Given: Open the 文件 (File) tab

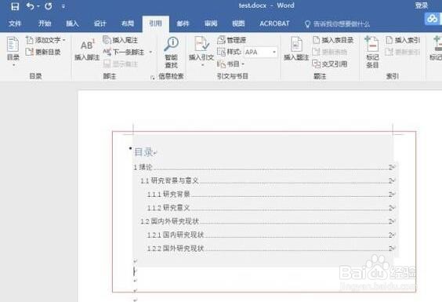Looking at the screenshot, I should click(x=14, y=24).
